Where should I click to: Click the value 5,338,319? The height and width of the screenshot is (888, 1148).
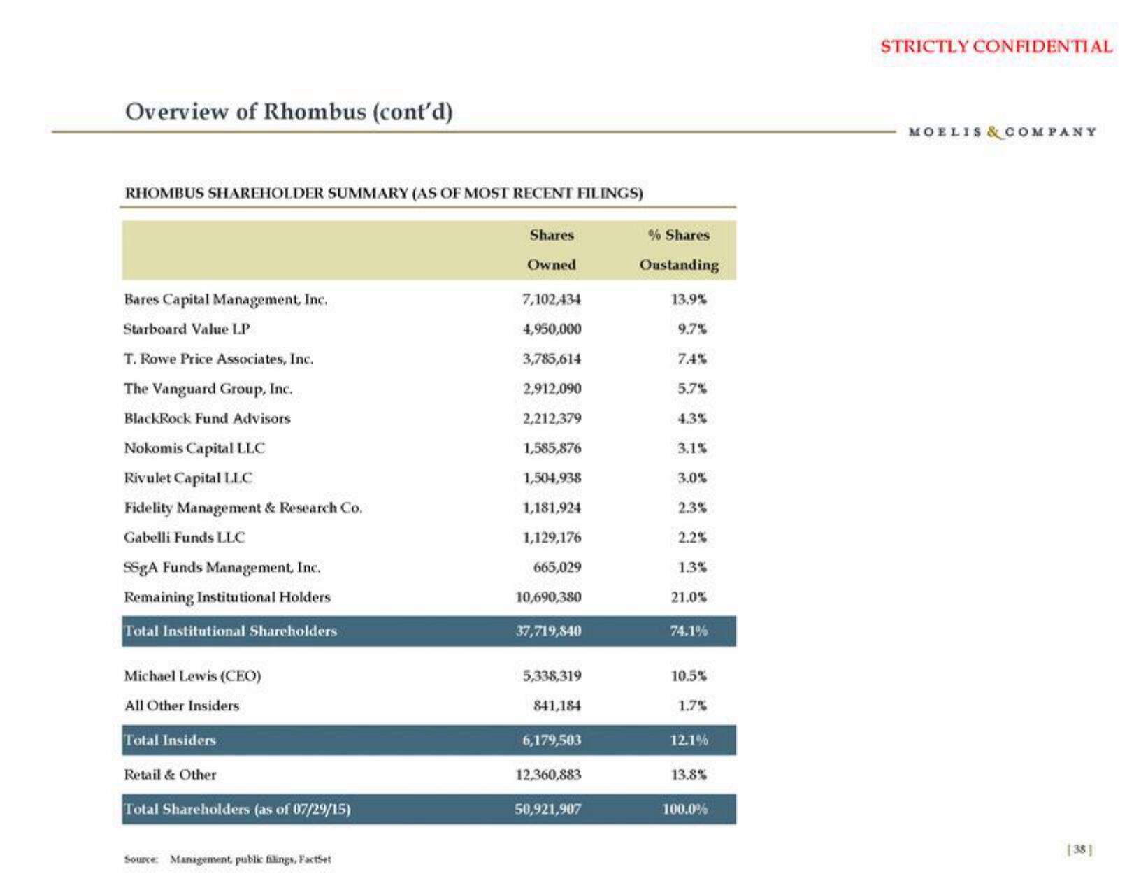[552, 676]
